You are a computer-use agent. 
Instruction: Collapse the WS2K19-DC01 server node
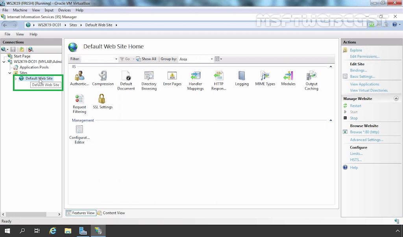pyautogui.click(x=4, y=62)
